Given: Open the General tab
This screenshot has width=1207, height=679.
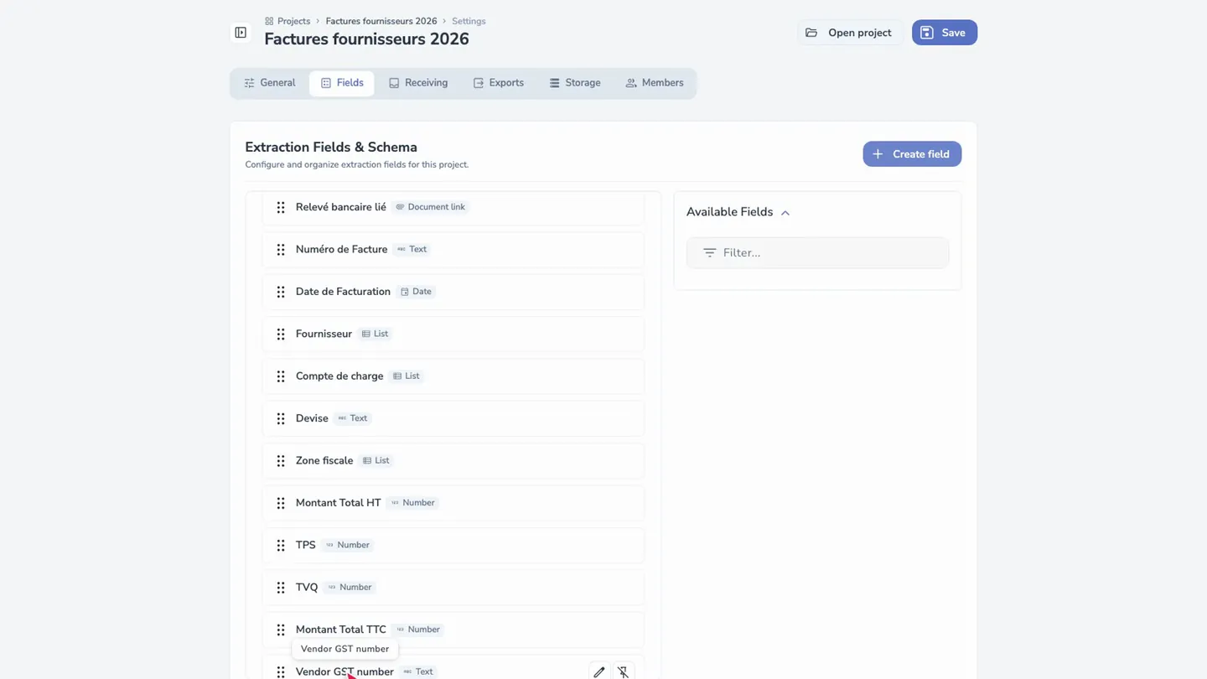Looking at the screenshot, I should click(x=270, y=83).
